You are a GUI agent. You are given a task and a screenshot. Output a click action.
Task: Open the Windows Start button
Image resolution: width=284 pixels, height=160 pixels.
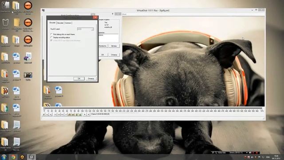4,157
